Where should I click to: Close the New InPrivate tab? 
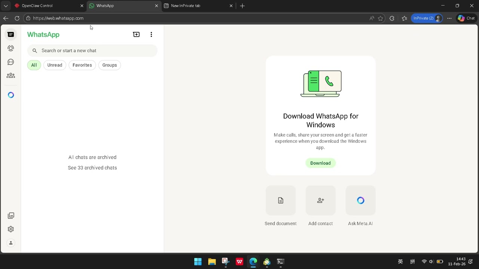click(231, 6)
